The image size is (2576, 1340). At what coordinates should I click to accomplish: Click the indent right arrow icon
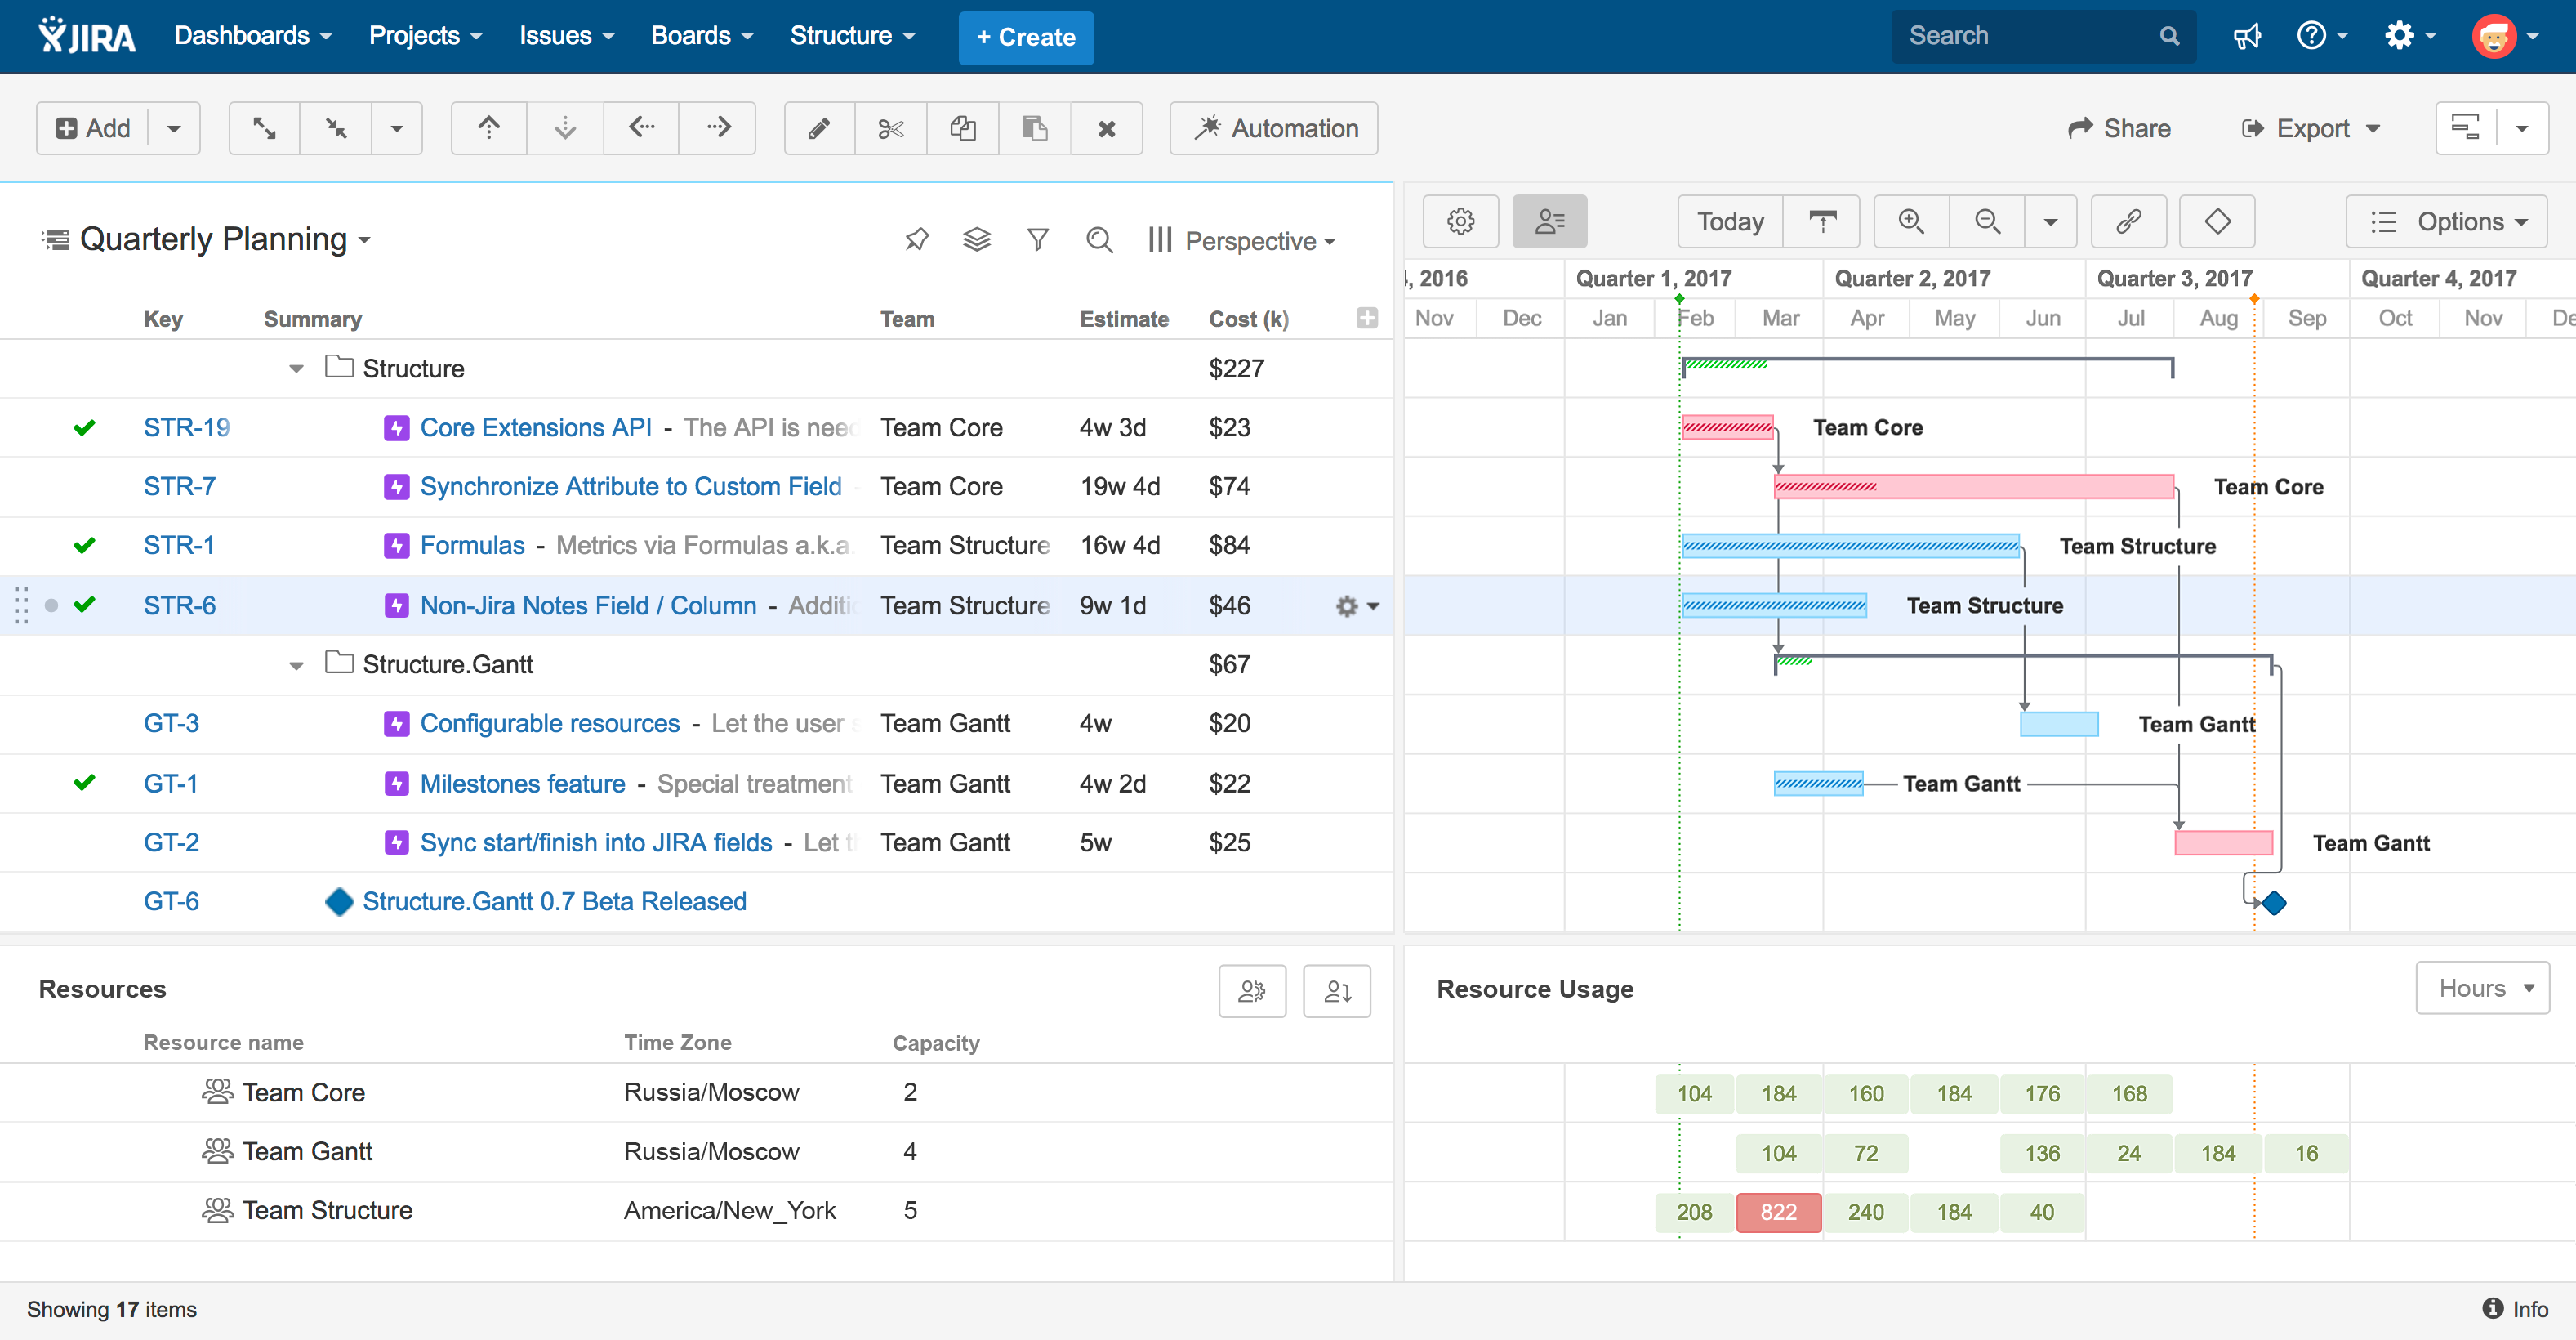click(x=718, y=128)
